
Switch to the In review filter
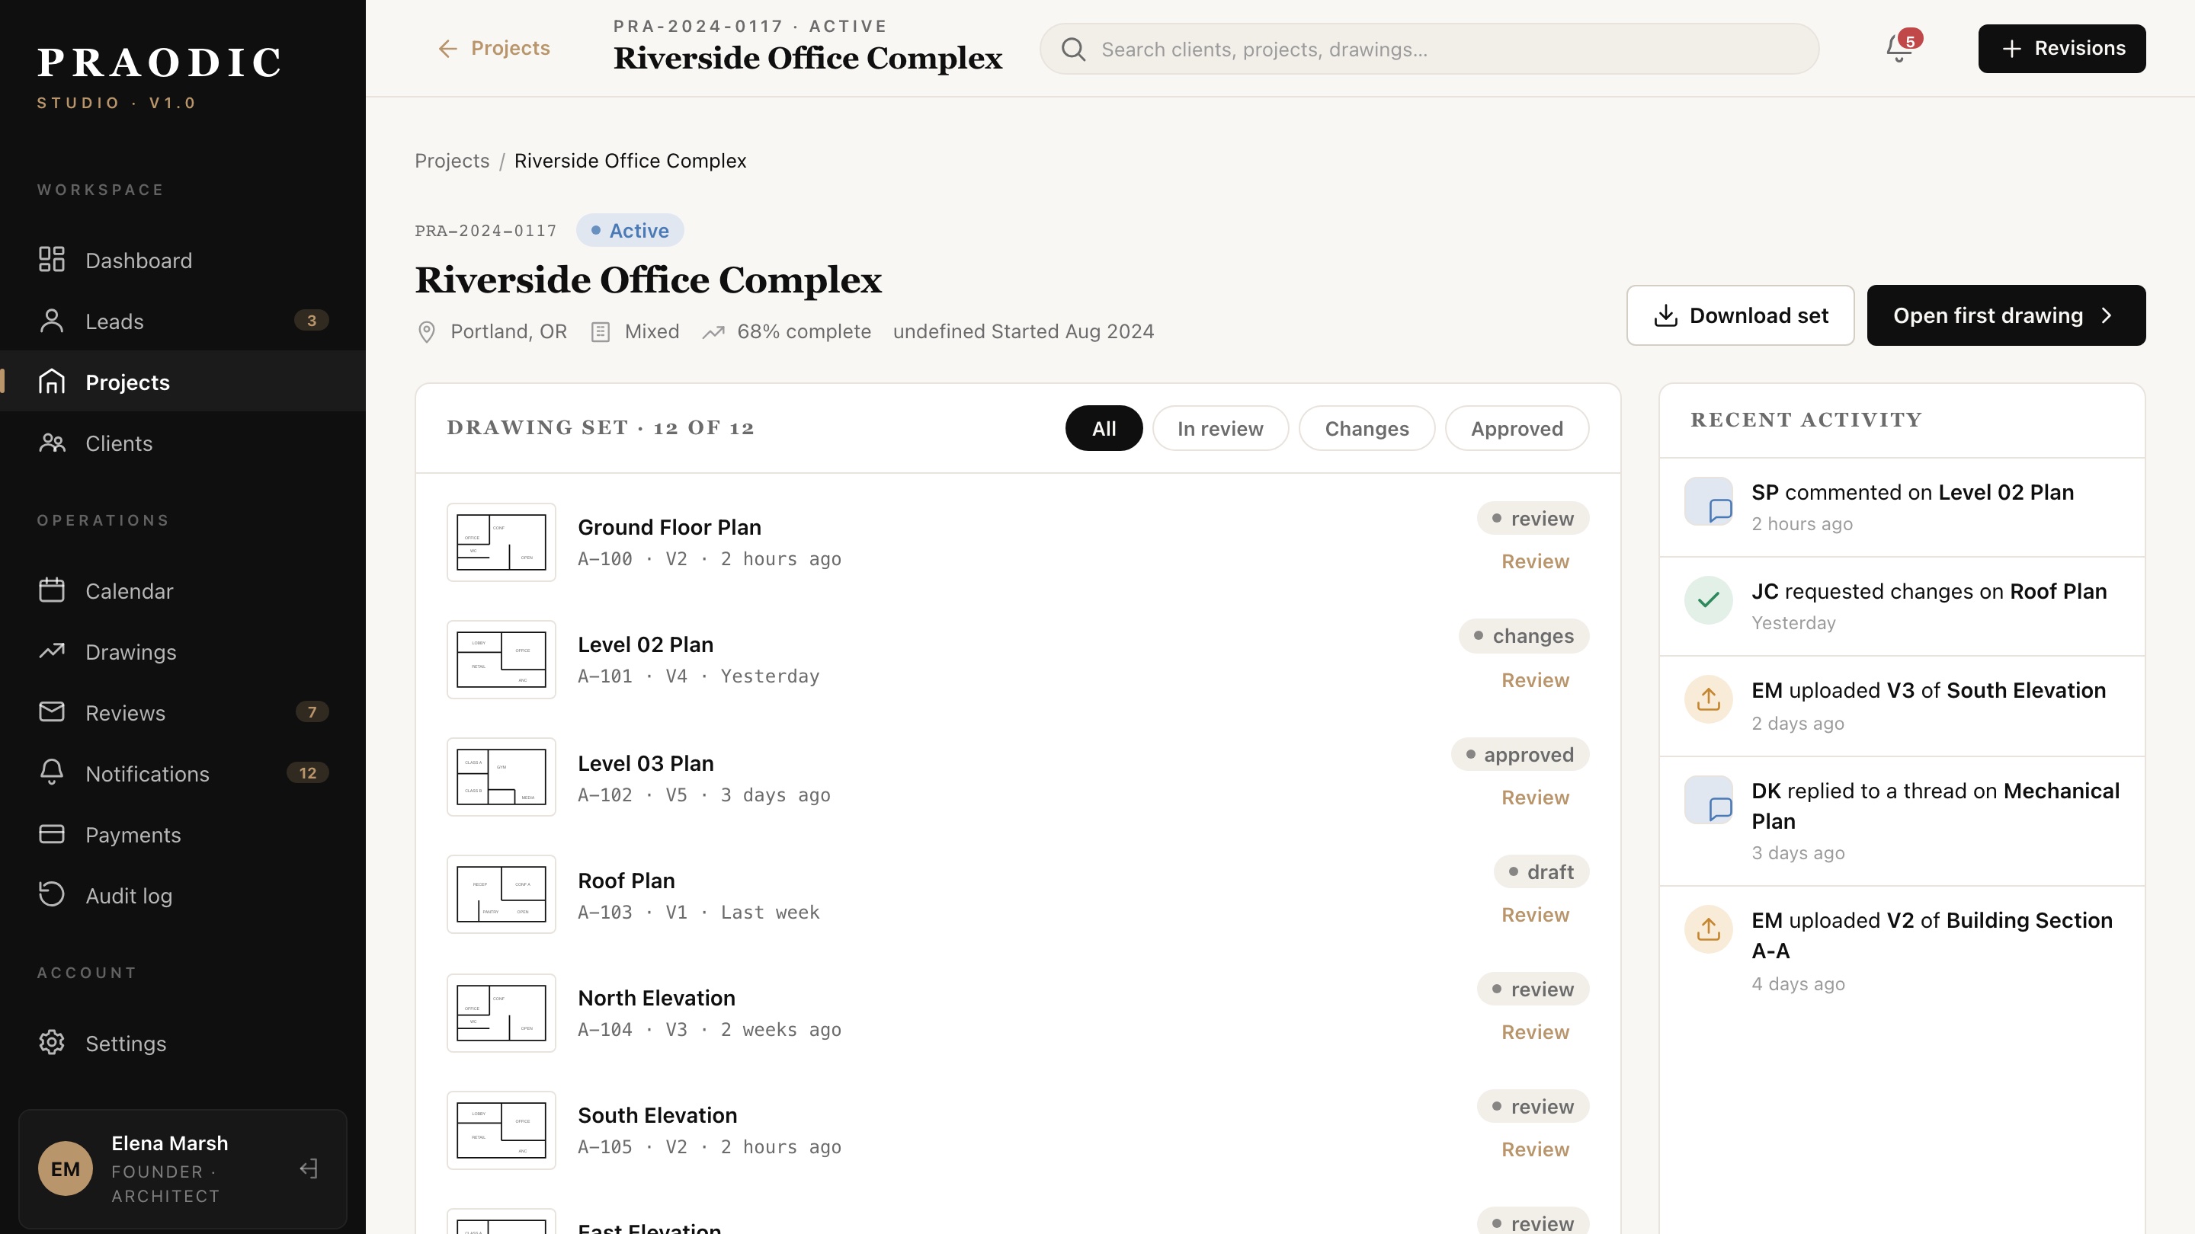(1220, 428)
